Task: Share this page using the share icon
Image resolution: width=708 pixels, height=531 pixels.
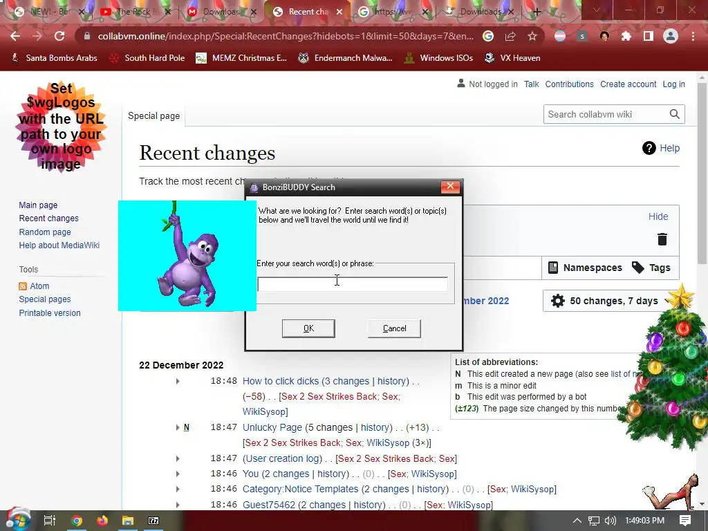Action: (510, 36)
